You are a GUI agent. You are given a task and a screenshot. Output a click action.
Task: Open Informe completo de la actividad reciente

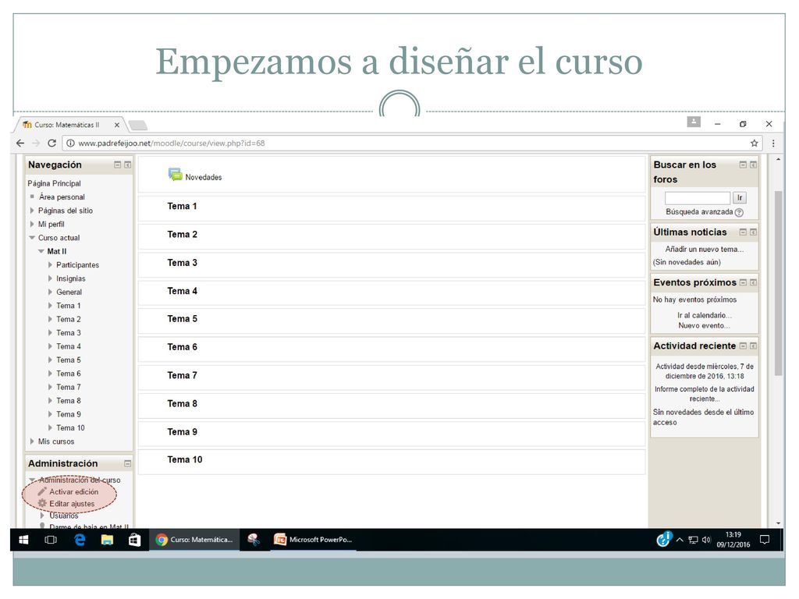point(705,394)
